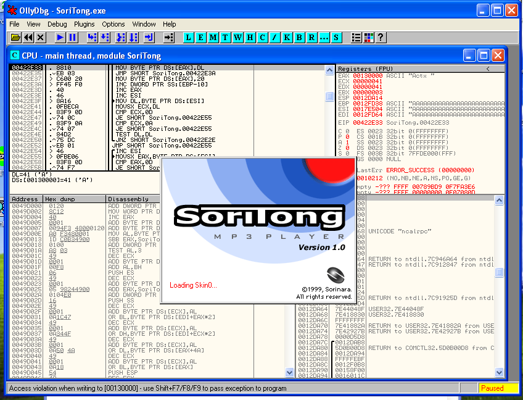Click the SoriTong splash screen logo
The width and height of the screenshot is (523, 400).
tap(260, 217)
